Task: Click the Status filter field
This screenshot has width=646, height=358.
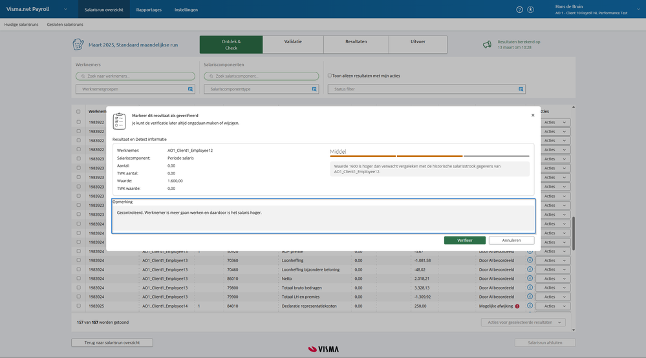Action: [426, 89]
